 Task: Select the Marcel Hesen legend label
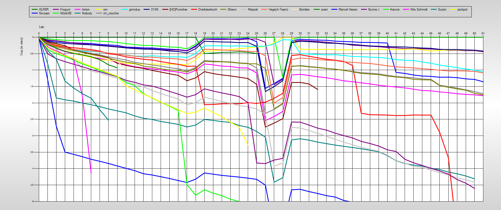[x=348, y=9]
